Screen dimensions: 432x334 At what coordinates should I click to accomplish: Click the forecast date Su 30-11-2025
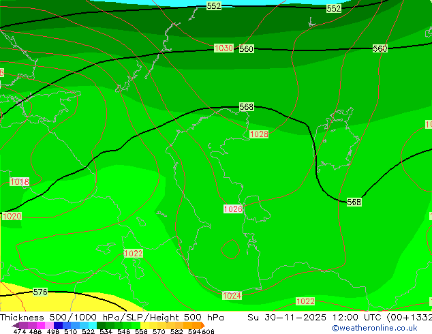point(287,318)
